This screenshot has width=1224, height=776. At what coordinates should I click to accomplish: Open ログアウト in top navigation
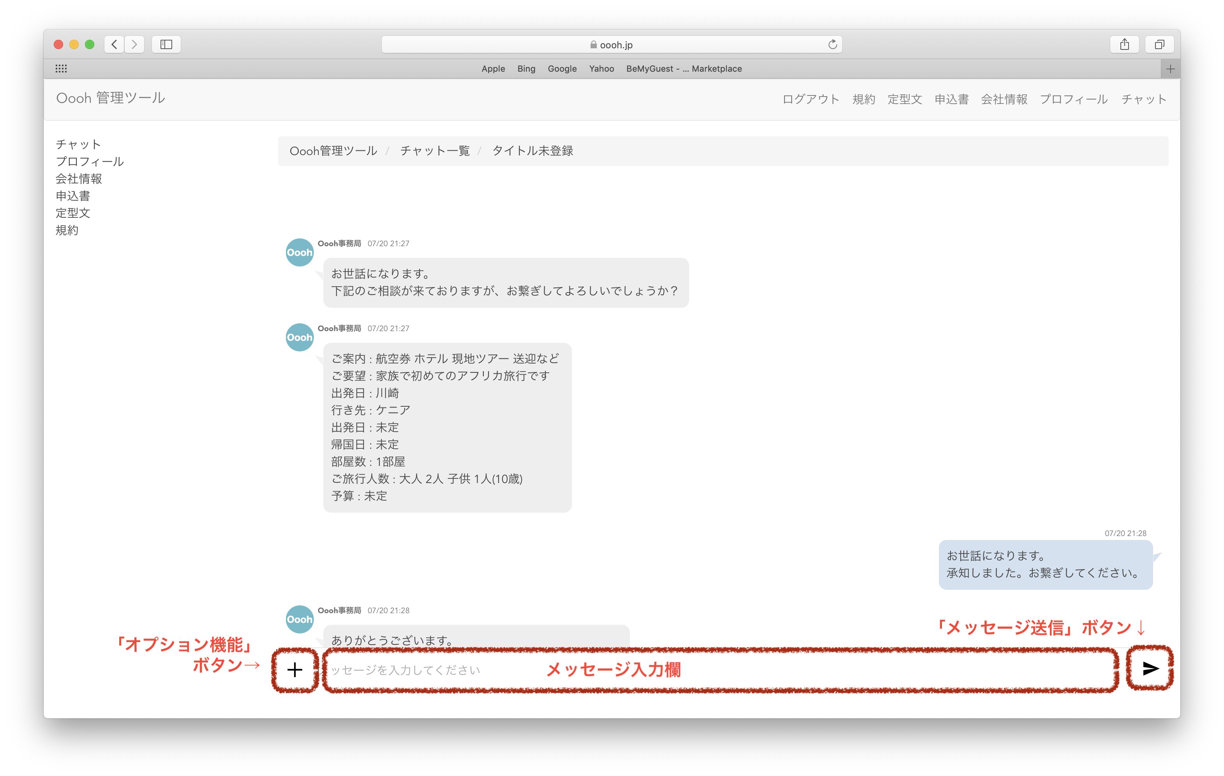811,99
